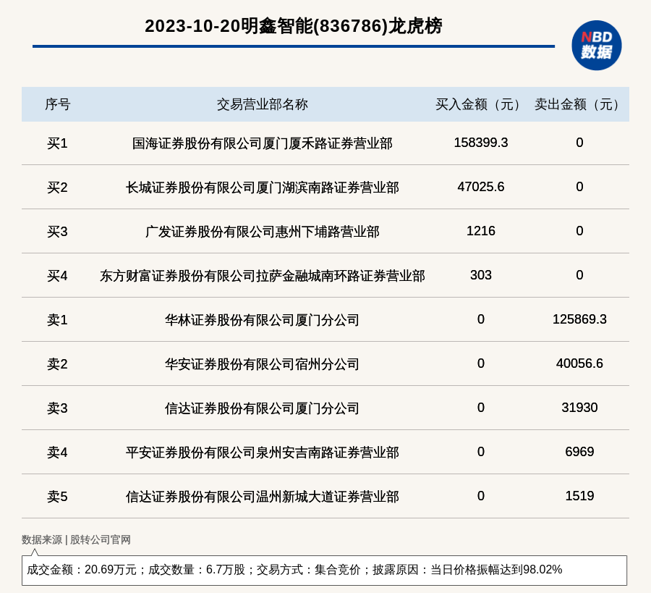Click the buy amount 303

pos(481,275)
